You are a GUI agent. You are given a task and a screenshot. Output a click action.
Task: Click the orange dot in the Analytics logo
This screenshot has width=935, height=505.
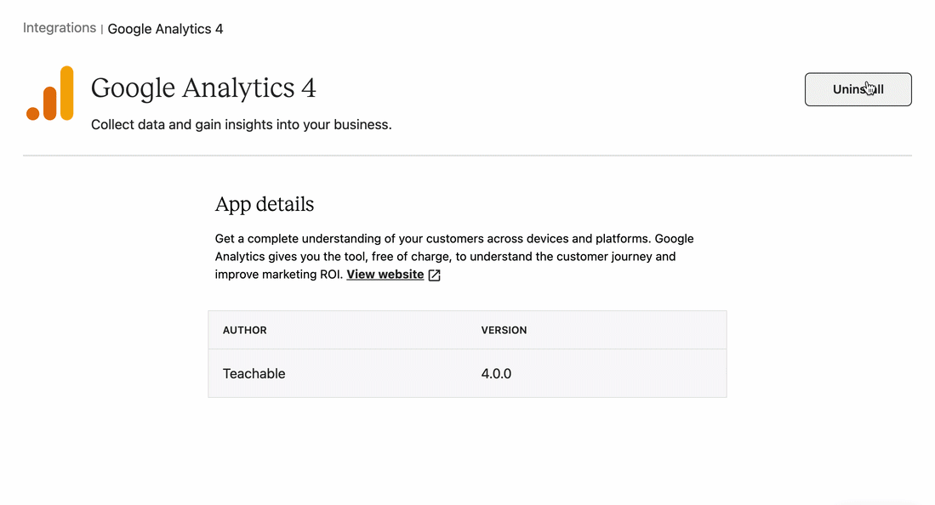33,113
